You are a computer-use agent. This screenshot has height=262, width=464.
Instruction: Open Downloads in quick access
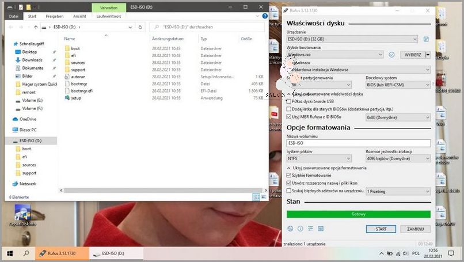[32, 60]
